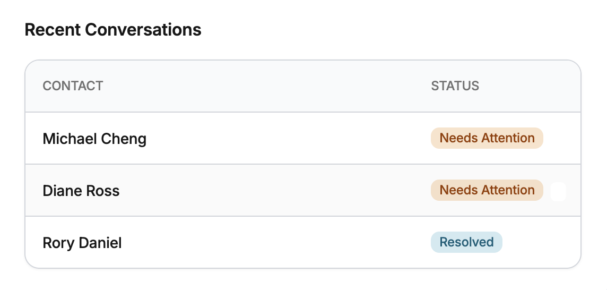Click the Recent Conversations heading
Viewport: 607px width, 290px height.
(113, 30)
